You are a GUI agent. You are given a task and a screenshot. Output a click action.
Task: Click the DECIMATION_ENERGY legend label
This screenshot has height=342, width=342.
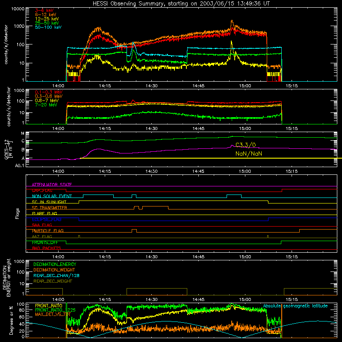coord(55,264)
